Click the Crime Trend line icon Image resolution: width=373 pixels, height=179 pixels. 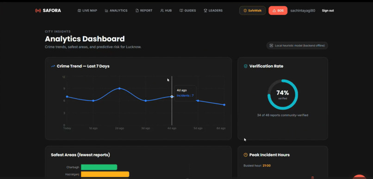pos(53,66)
